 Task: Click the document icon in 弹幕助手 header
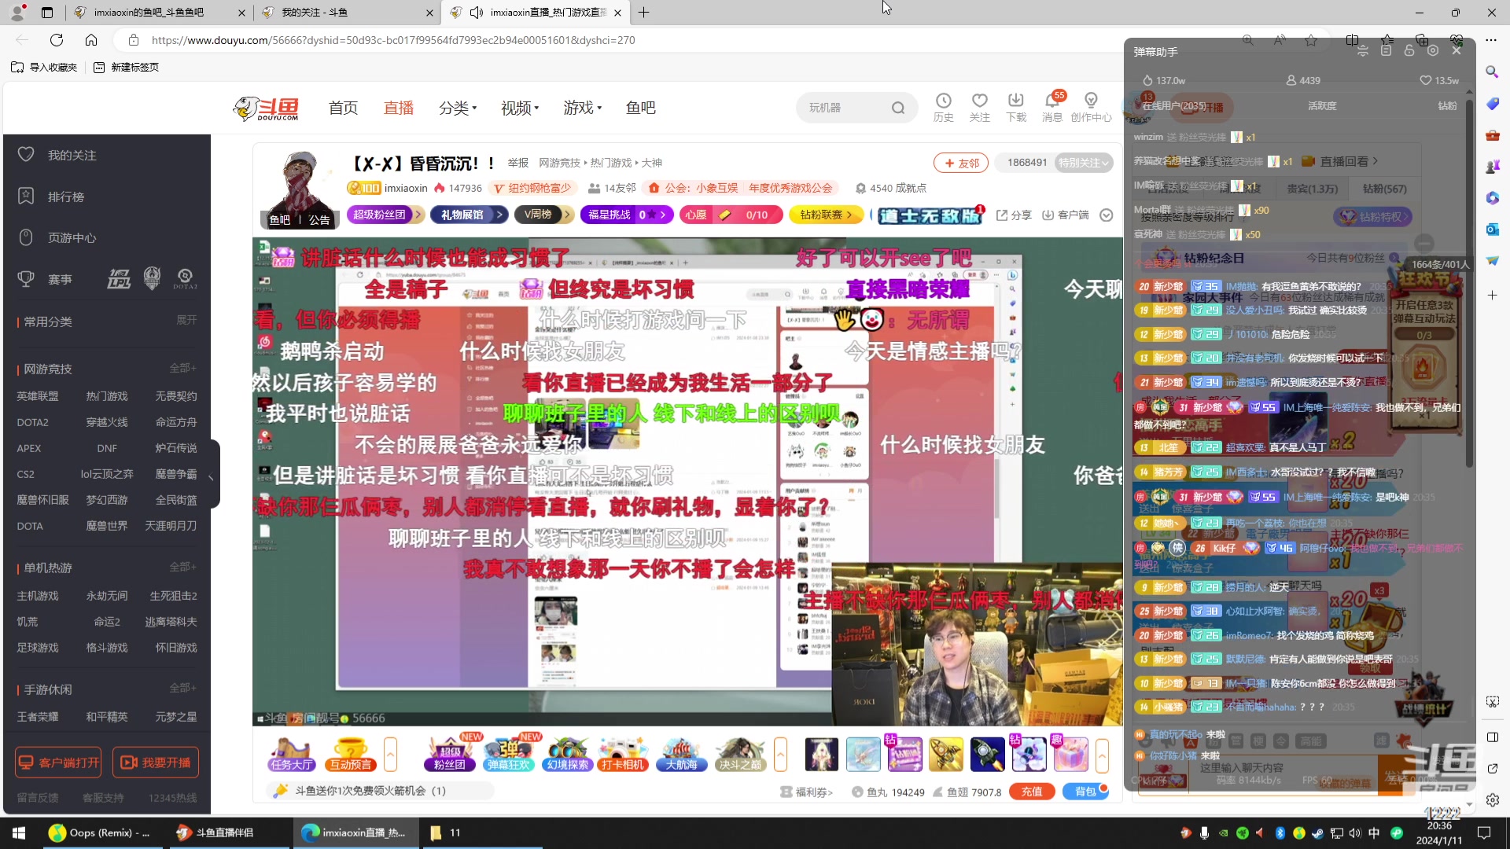[x=1386, y=50]
